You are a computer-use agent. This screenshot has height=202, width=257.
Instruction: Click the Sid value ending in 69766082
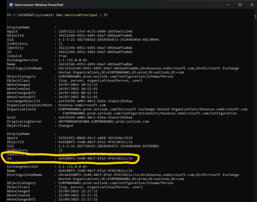click(x=109, y=146)
